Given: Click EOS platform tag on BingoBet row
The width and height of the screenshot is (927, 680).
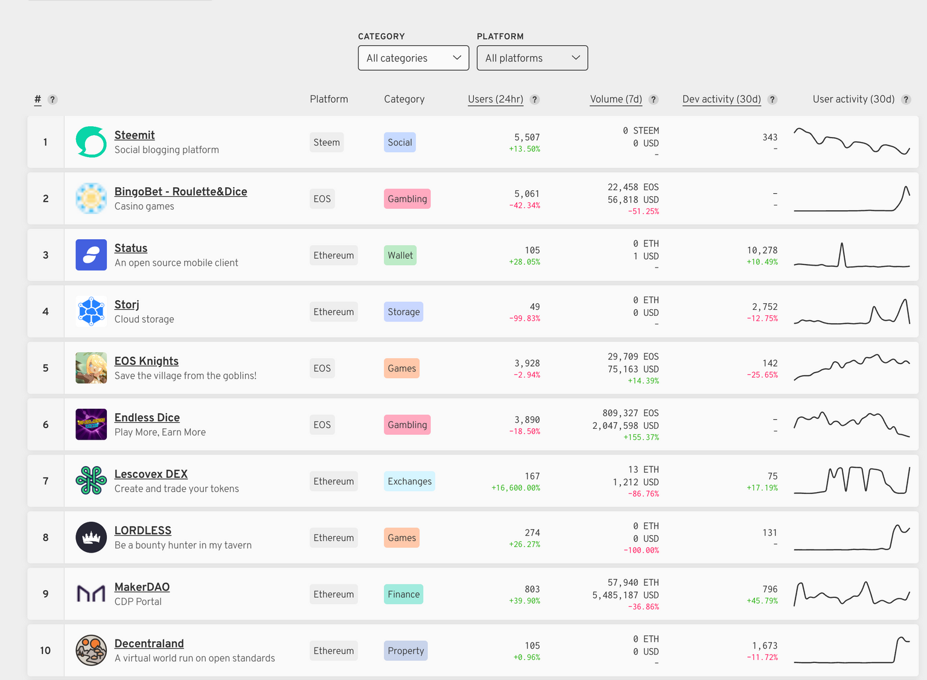Looking at the screenshot, I should coord(322,199).
